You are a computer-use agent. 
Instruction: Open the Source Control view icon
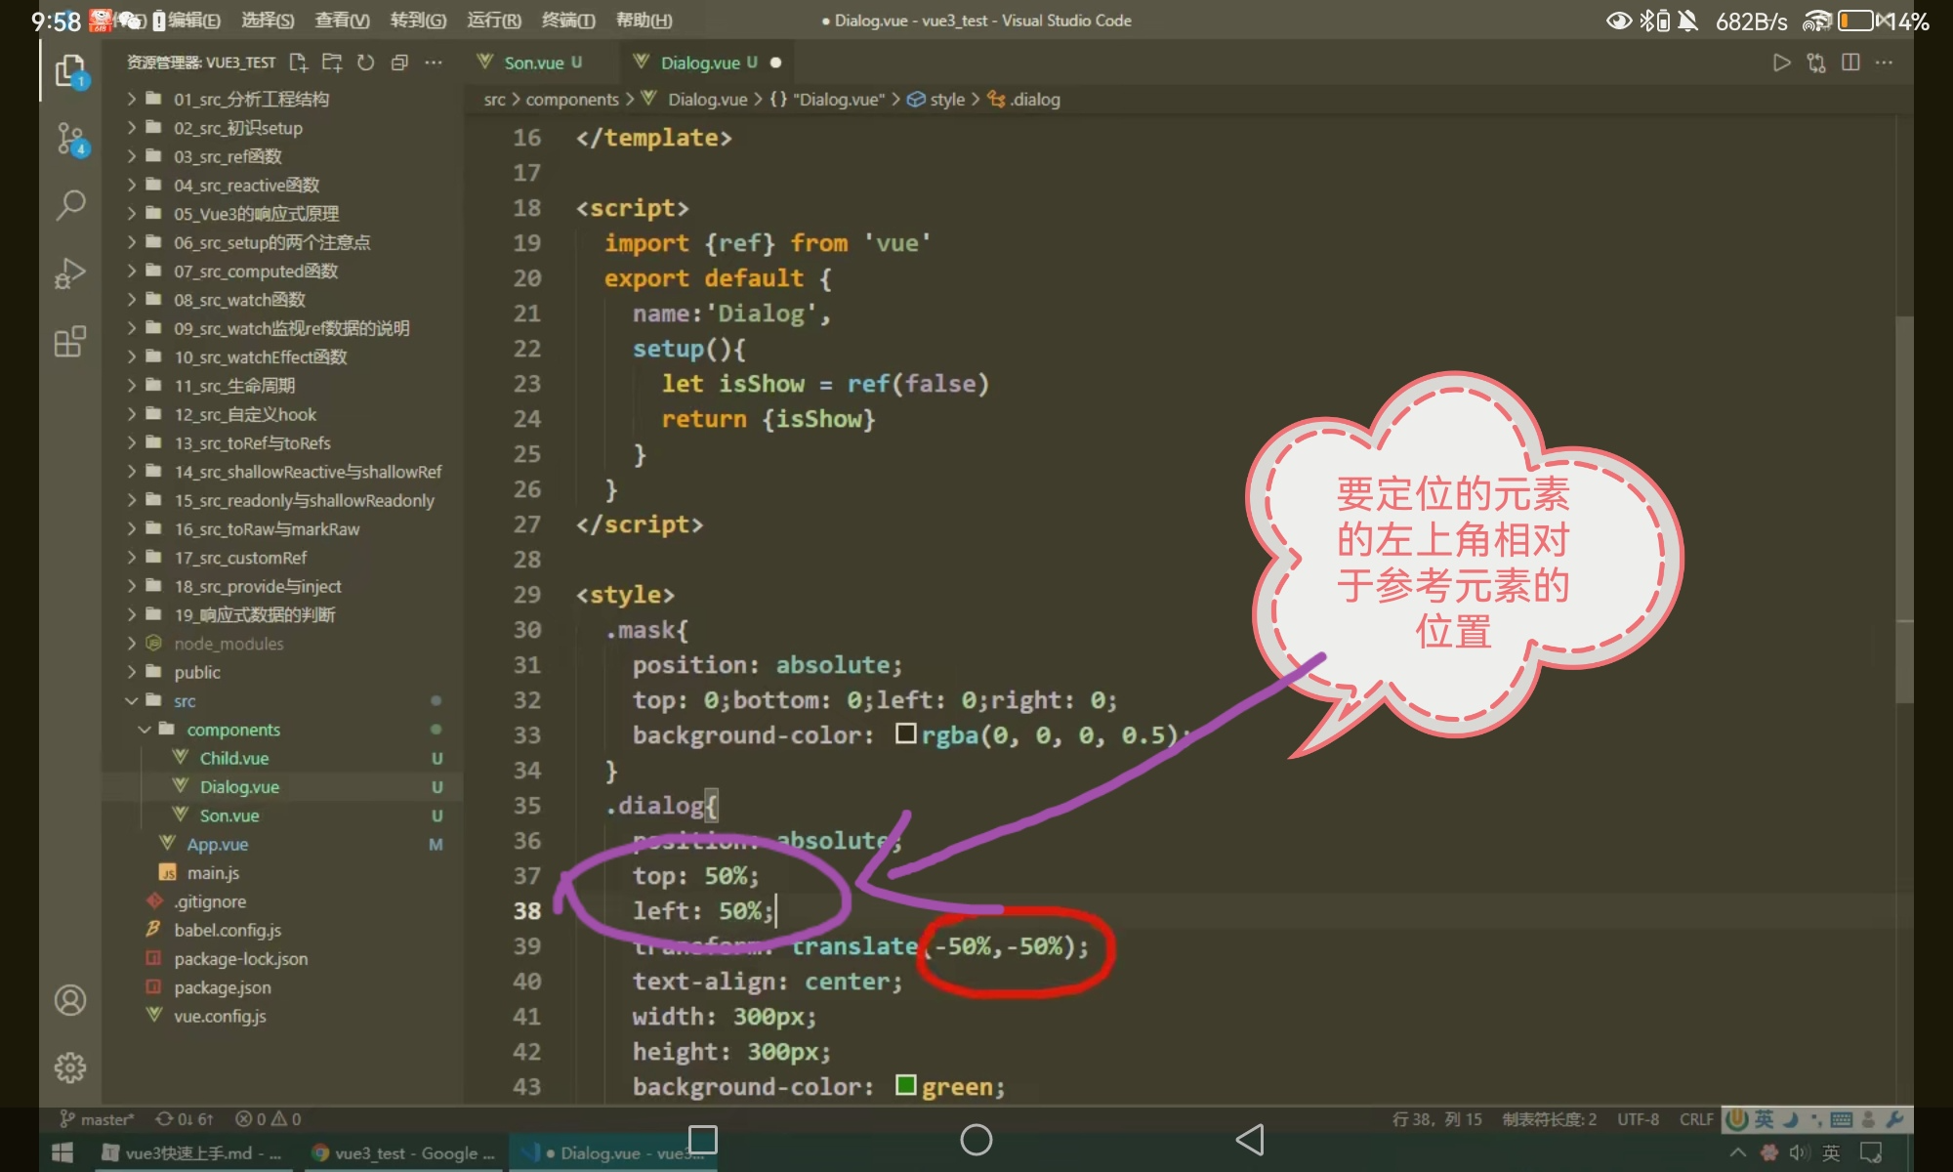(x=70, y=139)
